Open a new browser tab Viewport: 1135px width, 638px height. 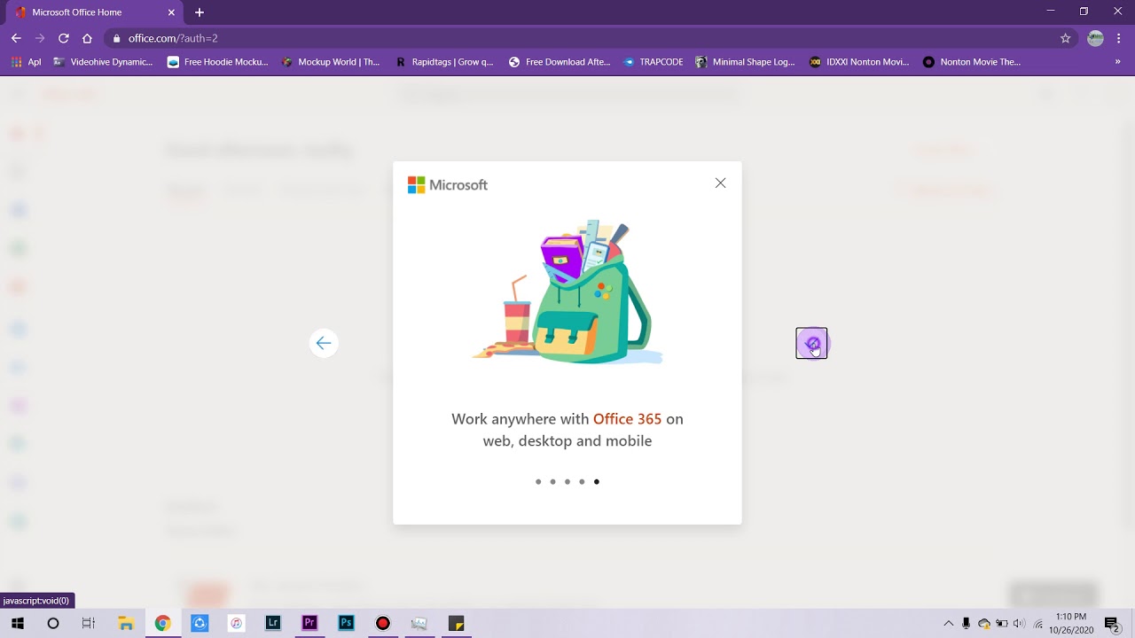200,12
